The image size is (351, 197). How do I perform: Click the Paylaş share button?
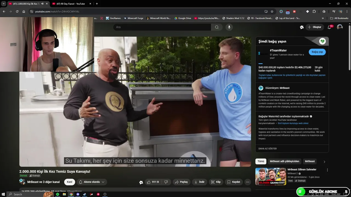pyautogui.click(x=182, y=182)
